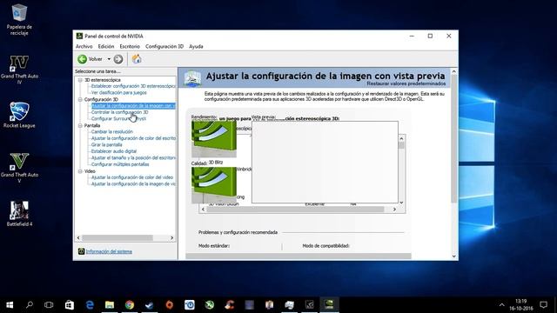Open File Explorer from the taskbar

110,305
